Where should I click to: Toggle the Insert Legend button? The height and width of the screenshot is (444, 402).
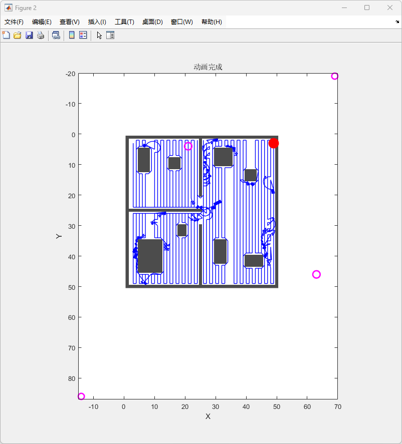[x=83, y=35]
